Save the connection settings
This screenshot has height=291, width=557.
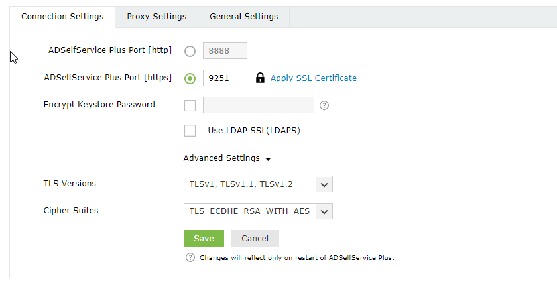[204, 238]
